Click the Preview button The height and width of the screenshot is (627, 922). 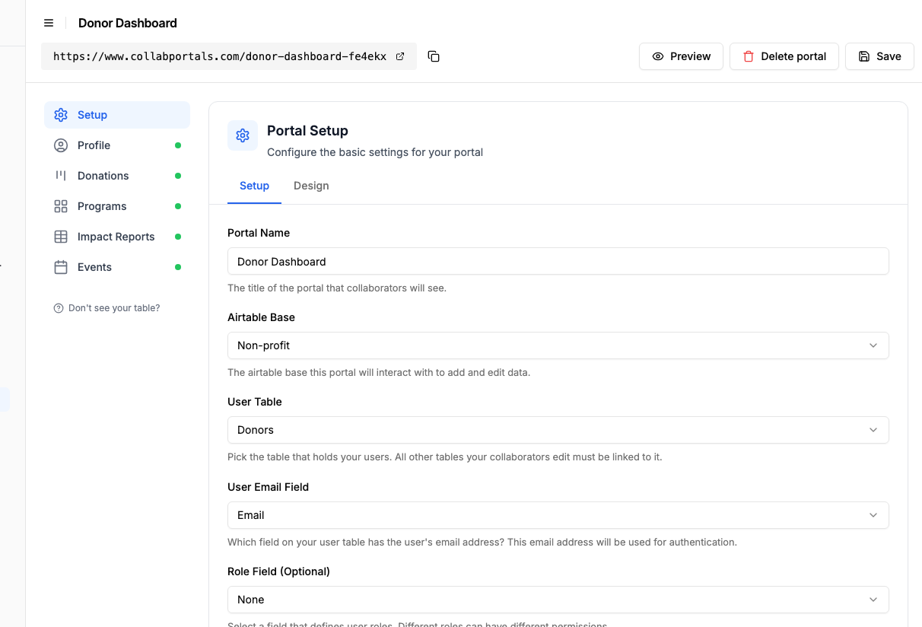click(681, 56)
